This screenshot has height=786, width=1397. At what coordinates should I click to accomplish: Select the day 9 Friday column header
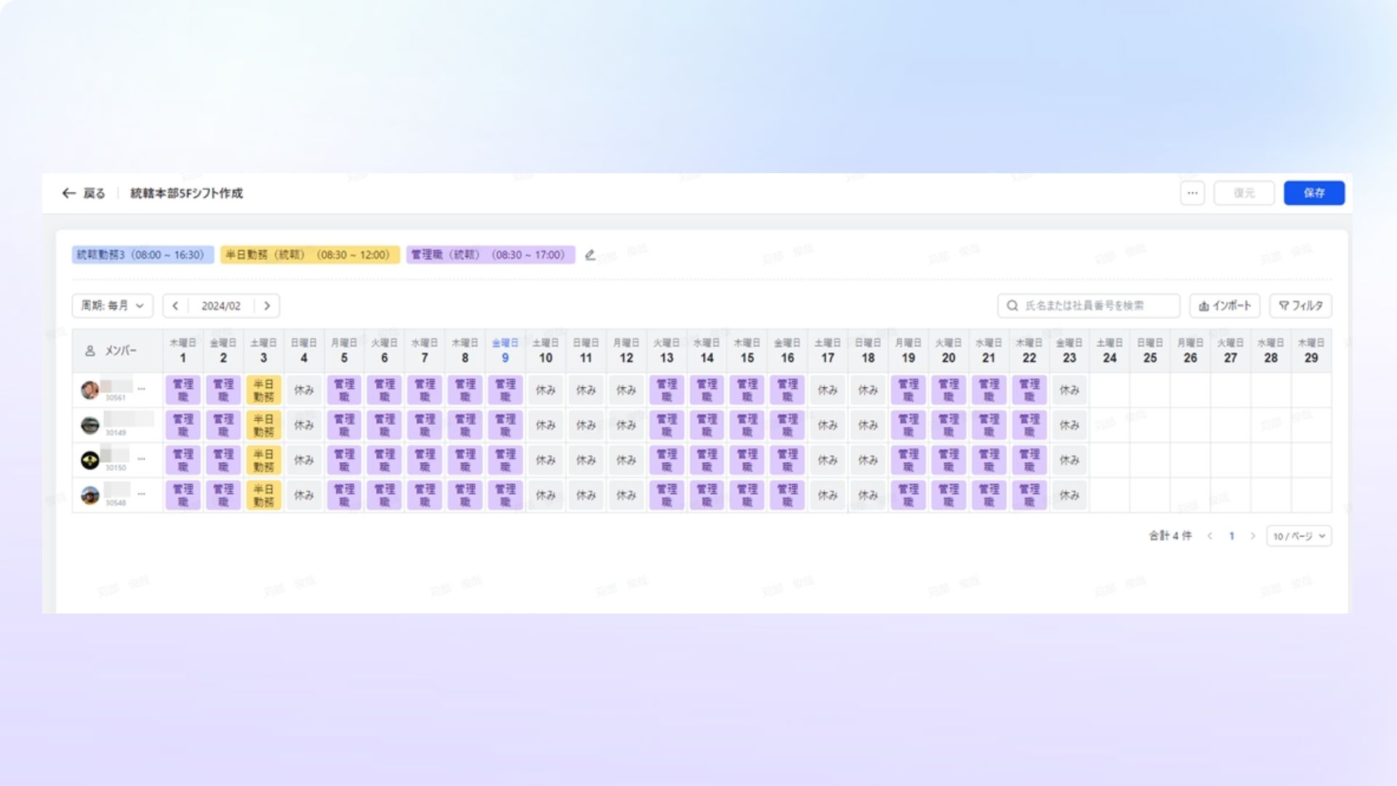pyautogui.click(x=505, y=350)
